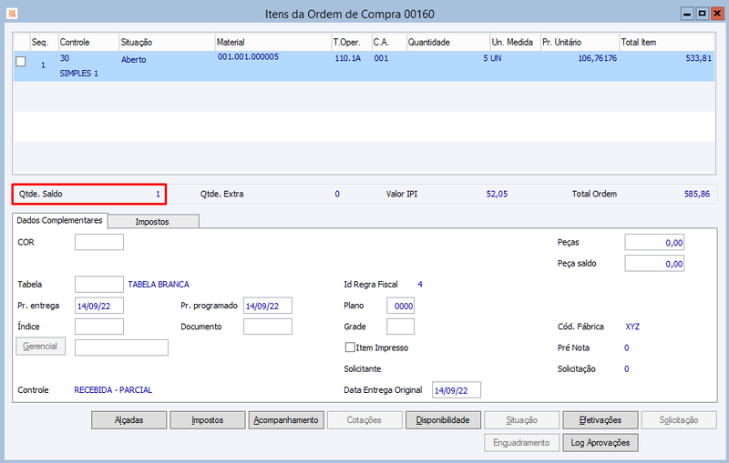The width and height of the screenshot is (729, 463).
Task: Click the Pr. programado date field
Action: pyautogui.click(x=268, y=306)
